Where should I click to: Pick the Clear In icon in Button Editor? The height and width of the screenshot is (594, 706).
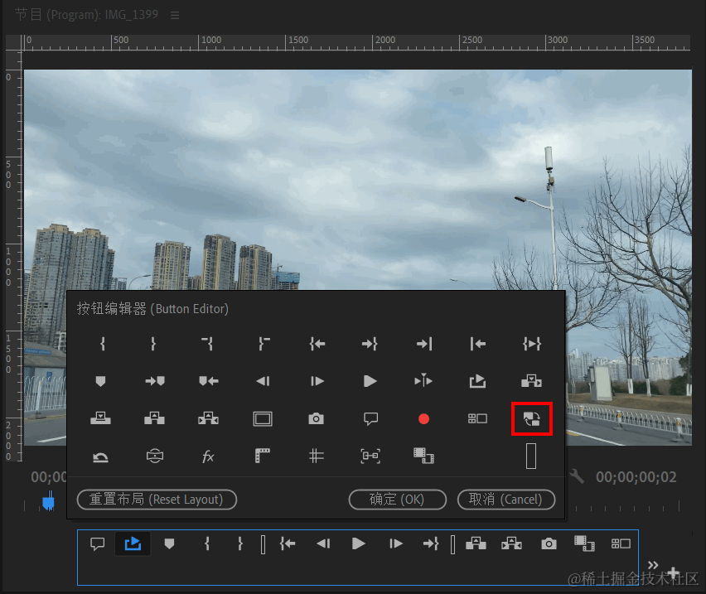(x=207, y=344)
